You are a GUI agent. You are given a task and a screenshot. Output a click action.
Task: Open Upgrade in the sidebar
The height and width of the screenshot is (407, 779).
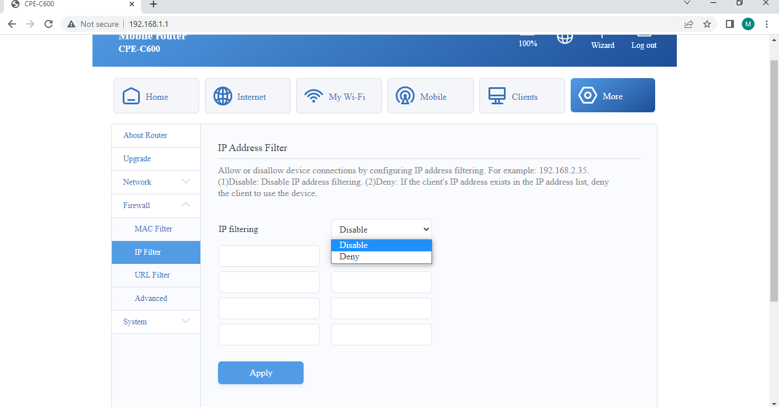point(156,159)
